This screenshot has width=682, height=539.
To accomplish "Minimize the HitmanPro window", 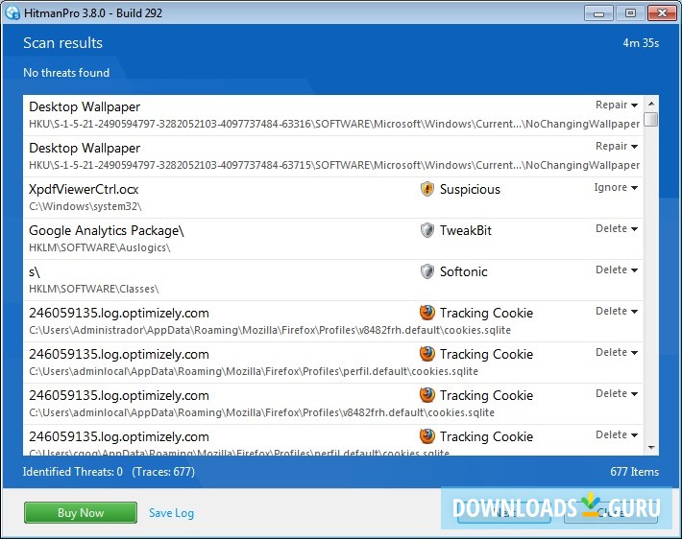I will click(x=598, y=13).
